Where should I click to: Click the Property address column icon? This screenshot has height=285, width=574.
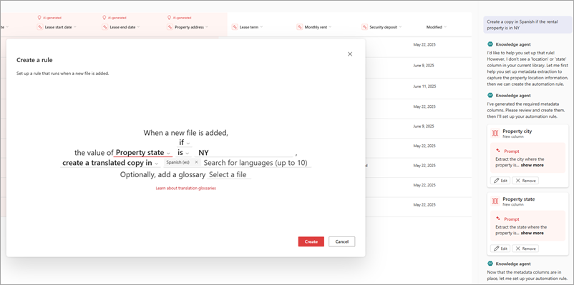tap(170, 27)
